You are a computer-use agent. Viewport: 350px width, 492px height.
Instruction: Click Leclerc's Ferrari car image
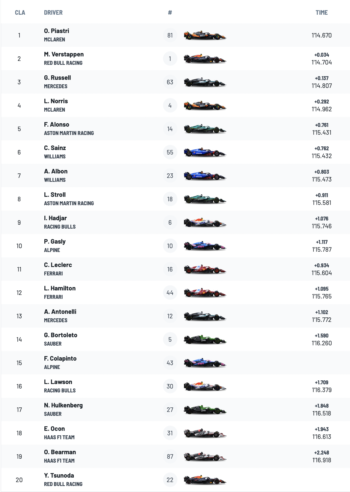coord(205,269)
